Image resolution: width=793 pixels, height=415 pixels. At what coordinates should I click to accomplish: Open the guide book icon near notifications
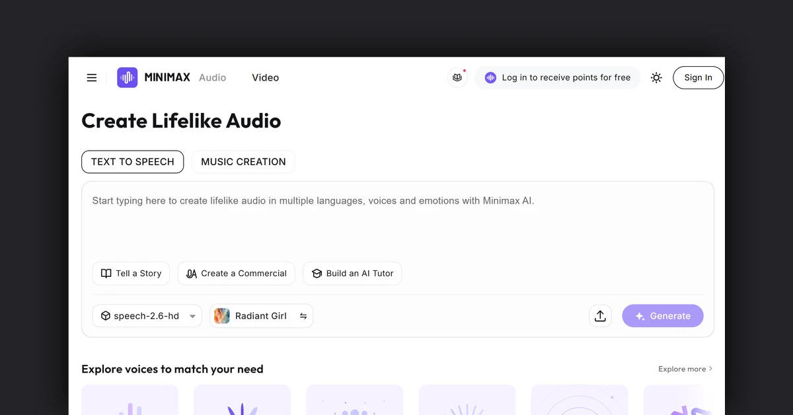coord(457,77)
